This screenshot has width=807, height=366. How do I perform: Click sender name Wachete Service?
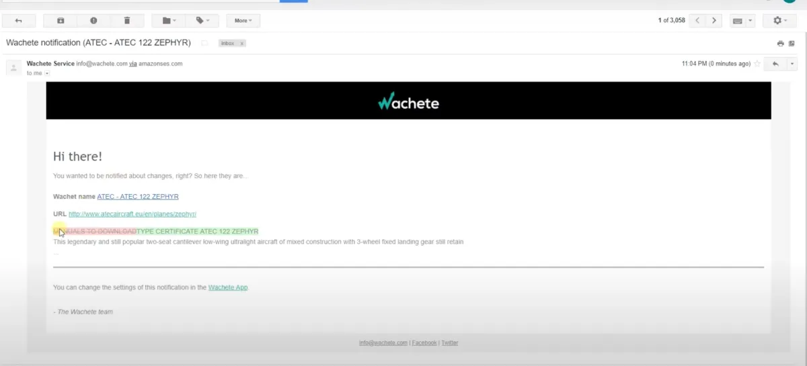pos(50,64)
